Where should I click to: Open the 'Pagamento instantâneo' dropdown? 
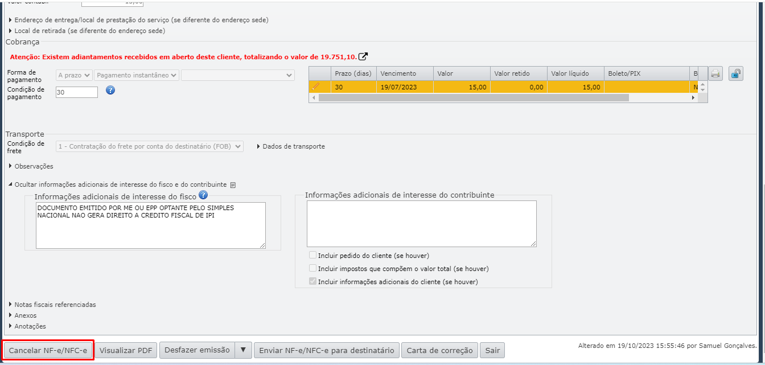(x=137, y=75)
